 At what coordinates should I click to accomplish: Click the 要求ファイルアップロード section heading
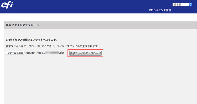point(22,25)
